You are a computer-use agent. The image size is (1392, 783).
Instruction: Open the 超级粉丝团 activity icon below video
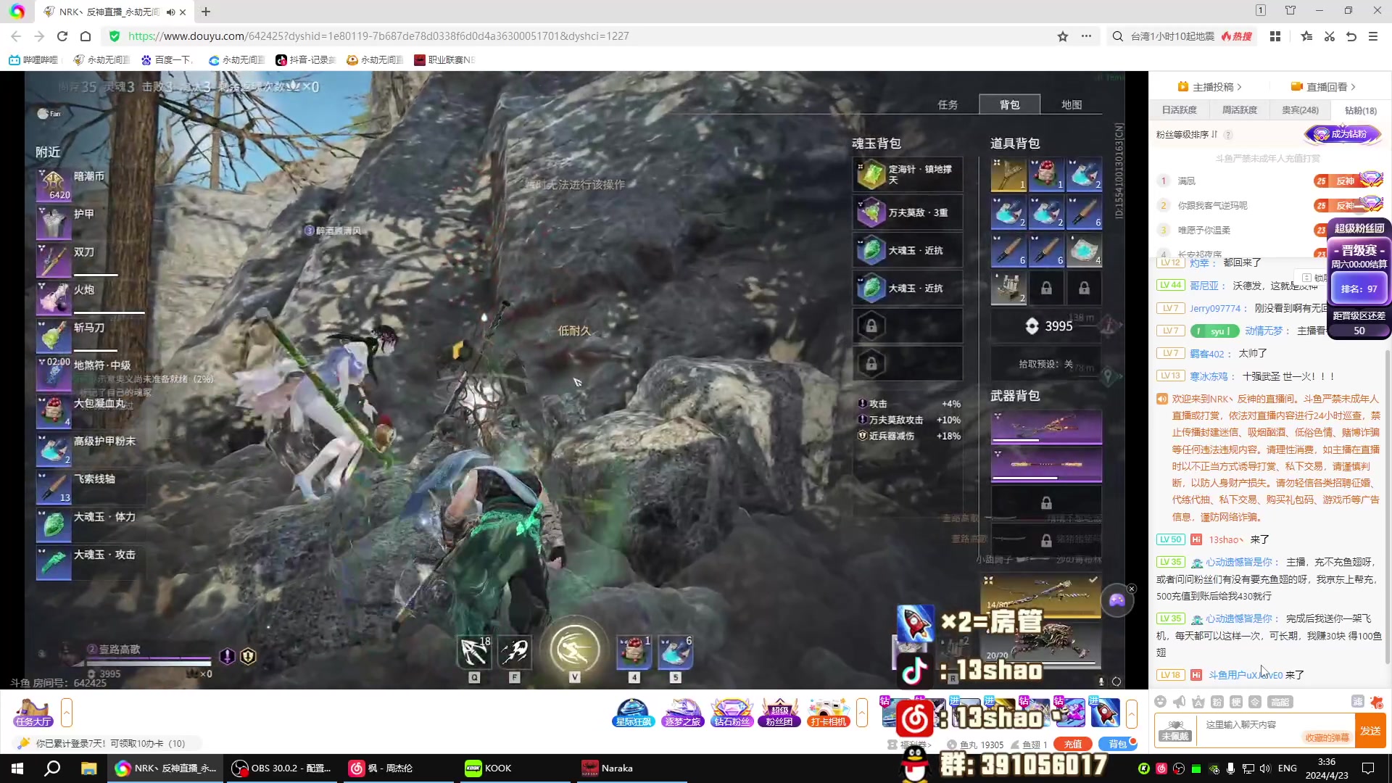click(x=779, y=713)
